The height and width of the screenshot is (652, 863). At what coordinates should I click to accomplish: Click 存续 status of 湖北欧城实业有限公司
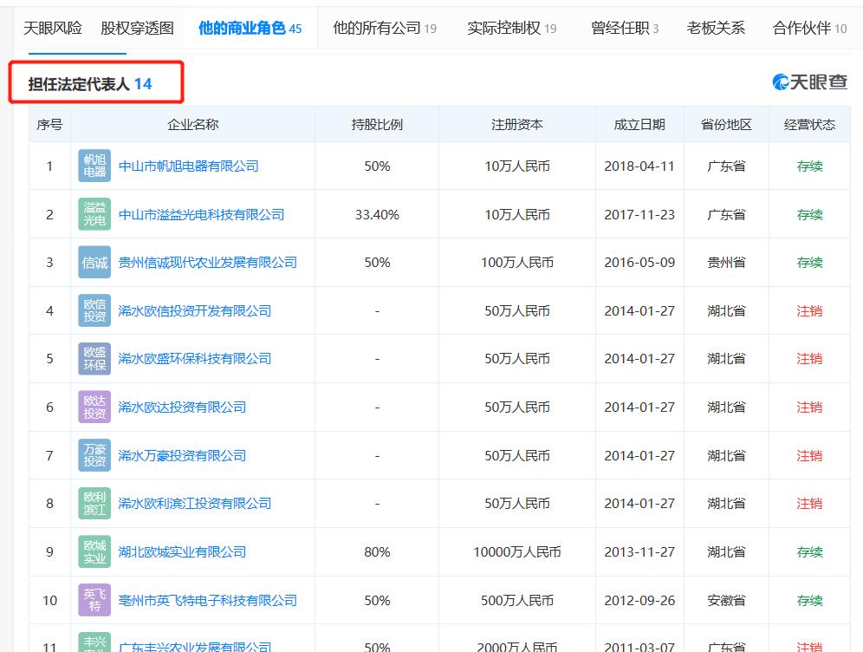pyautogui.click(x=809, y=551)
